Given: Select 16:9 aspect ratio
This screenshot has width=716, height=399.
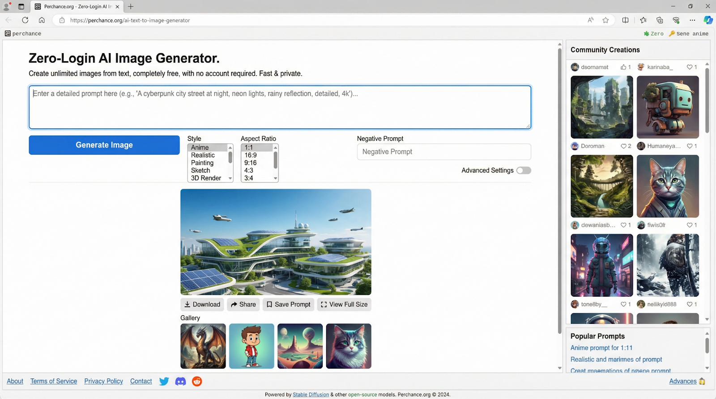Looking at the screenshot, I should [x=257, y=155].
